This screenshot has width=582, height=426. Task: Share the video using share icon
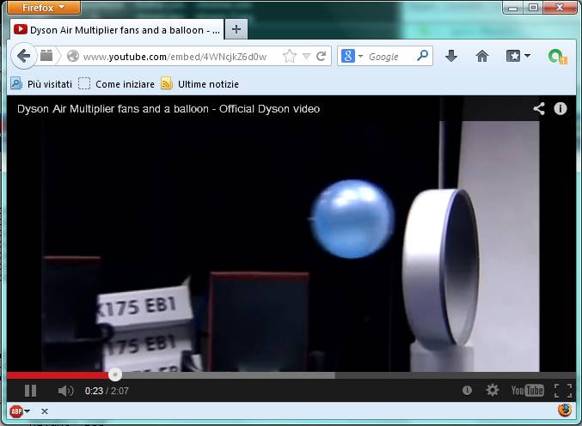(539, 108)
